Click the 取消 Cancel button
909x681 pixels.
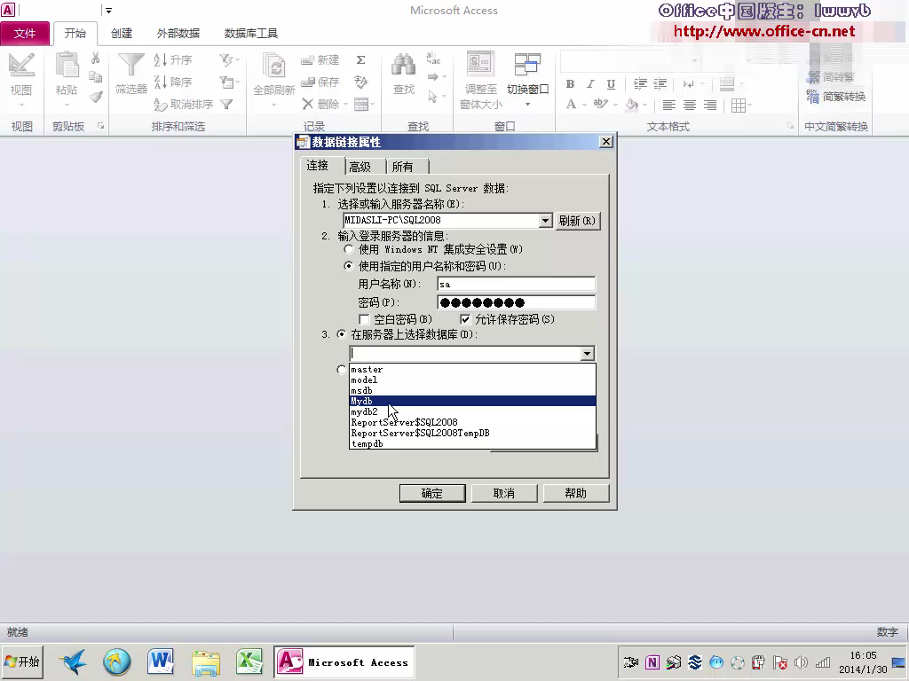504,493
